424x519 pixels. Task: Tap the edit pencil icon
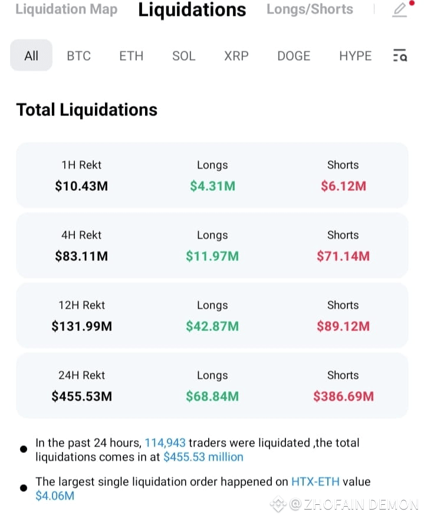point(399,10)
